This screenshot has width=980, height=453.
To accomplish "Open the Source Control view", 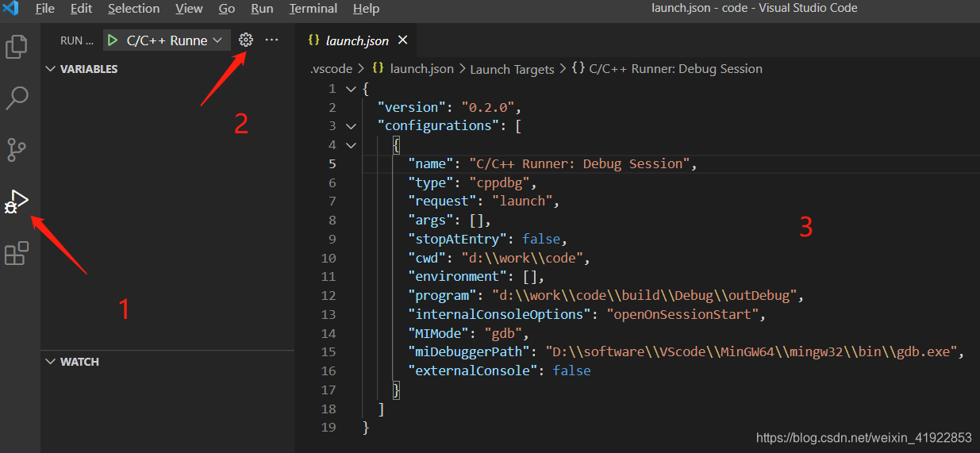I will 17,149.
